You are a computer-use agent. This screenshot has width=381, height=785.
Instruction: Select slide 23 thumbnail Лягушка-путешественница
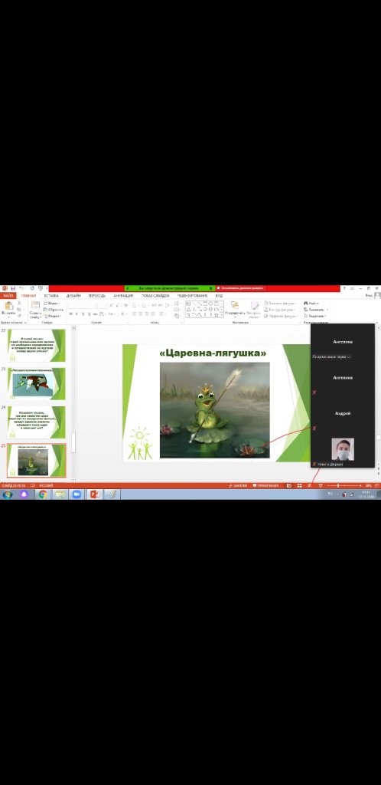(36, 383)
